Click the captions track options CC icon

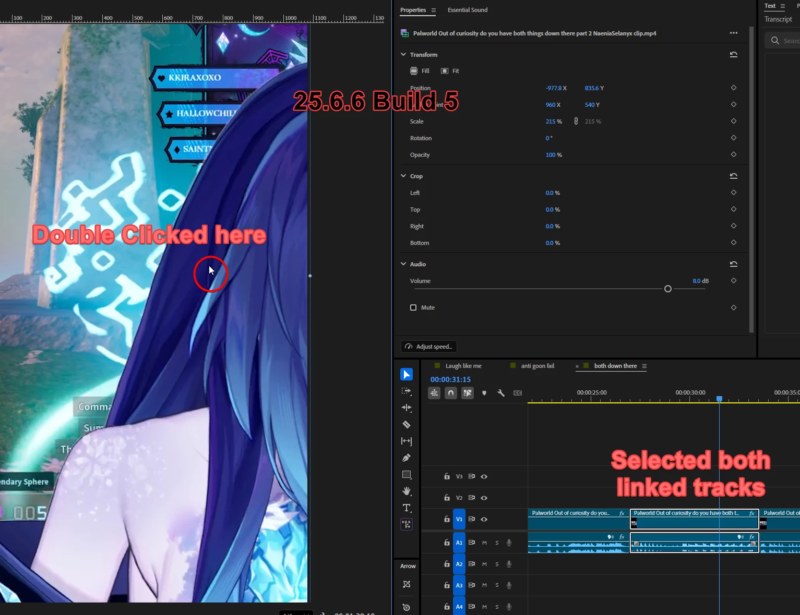(518, 393)
